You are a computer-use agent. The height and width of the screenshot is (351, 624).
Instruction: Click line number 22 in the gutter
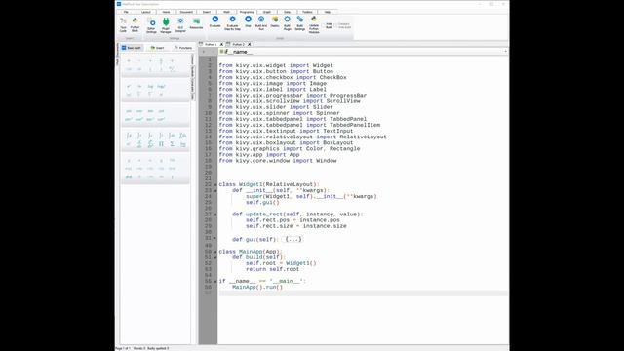point(208,184)
